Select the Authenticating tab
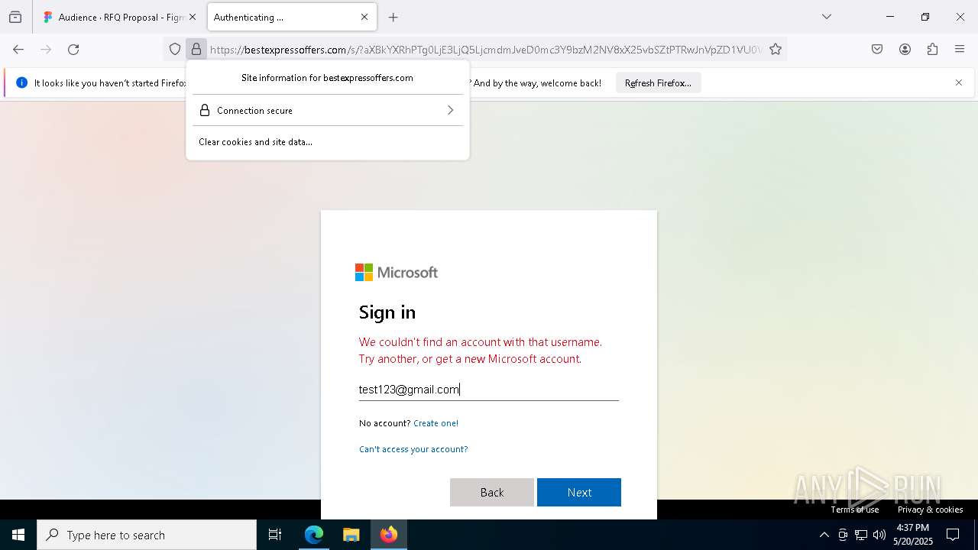Screen dimensions: 978x550 291,17
